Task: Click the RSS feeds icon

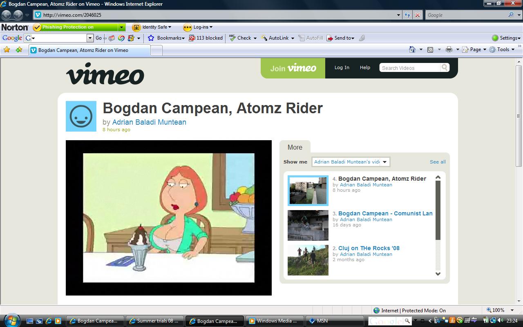Action: [x=430, y=49]
